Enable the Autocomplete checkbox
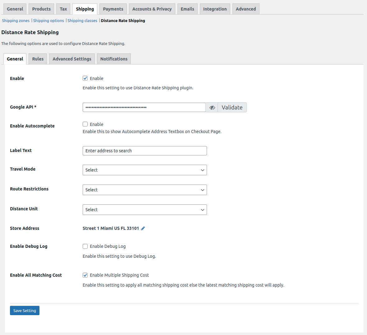The height and width of the screenshot is (335, 367). pyautogui.click(x=85, y=124)
